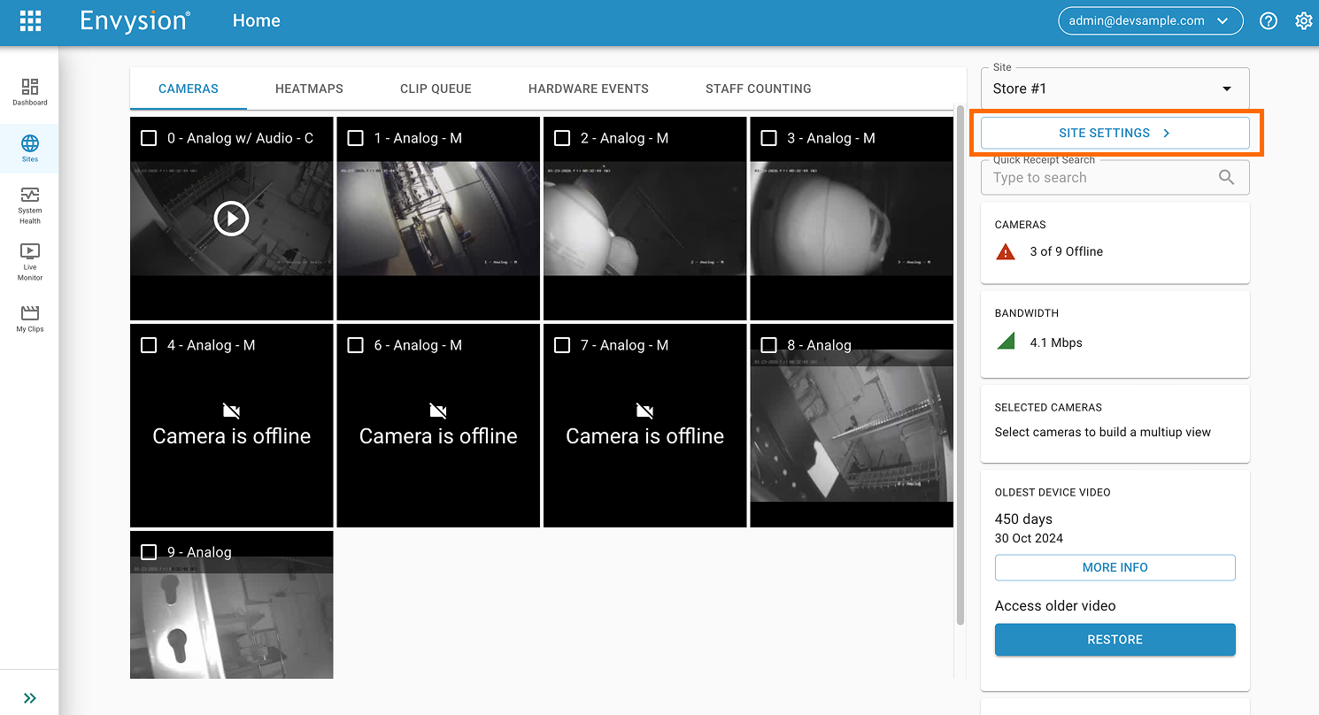Go to Sites in the sidebar

pos(30,148)
